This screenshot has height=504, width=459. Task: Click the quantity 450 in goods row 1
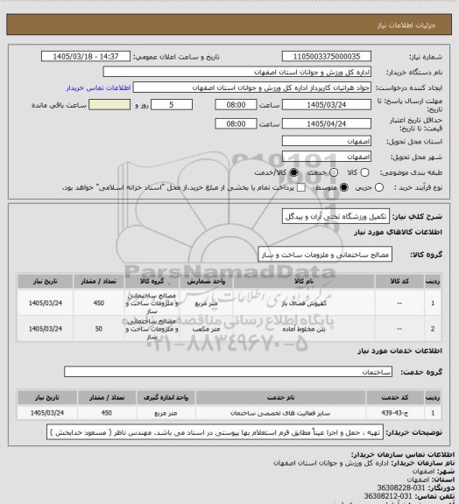coord(99,303)
